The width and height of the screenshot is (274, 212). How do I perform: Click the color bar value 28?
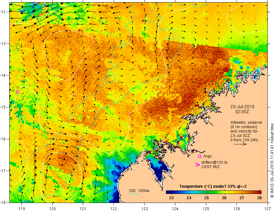[259, 198]
